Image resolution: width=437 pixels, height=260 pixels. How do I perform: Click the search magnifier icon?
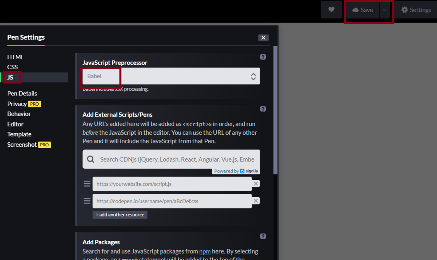click(91, 159)
